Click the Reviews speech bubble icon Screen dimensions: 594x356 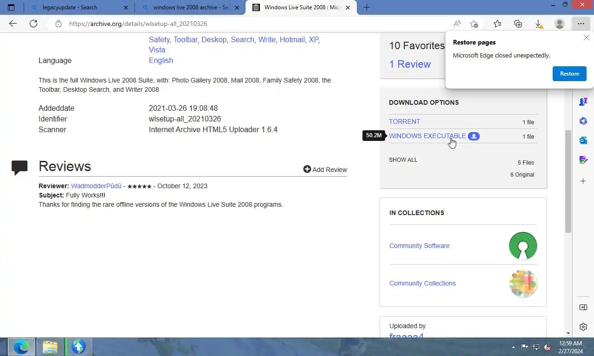click(19, 168)
